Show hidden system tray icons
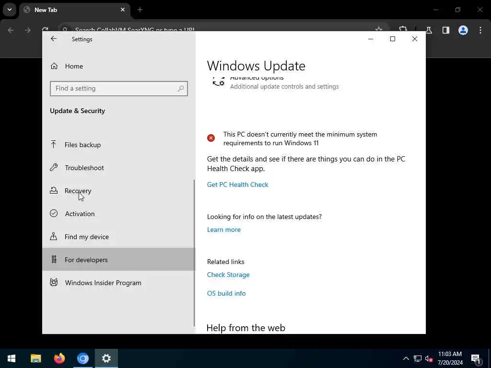The height and width of the screenshot is (368, 491). point(406,358)
